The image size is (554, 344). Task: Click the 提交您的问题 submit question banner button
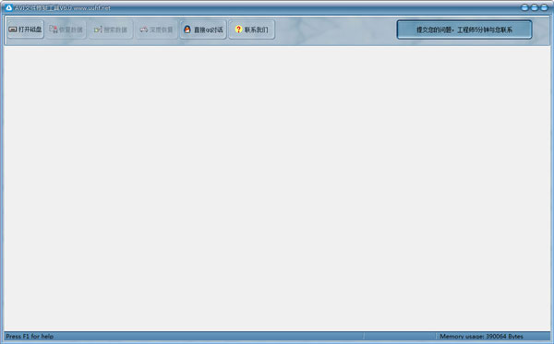pyautogui.click(x=464, y=30)
